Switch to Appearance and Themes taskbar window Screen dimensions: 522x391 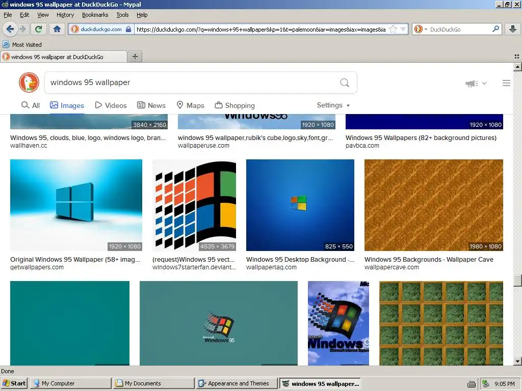[237, 383]
